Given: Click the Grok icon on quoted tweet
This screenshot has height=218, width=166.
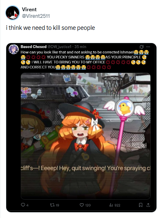Looking at the screenshot, I should (142, 47).
